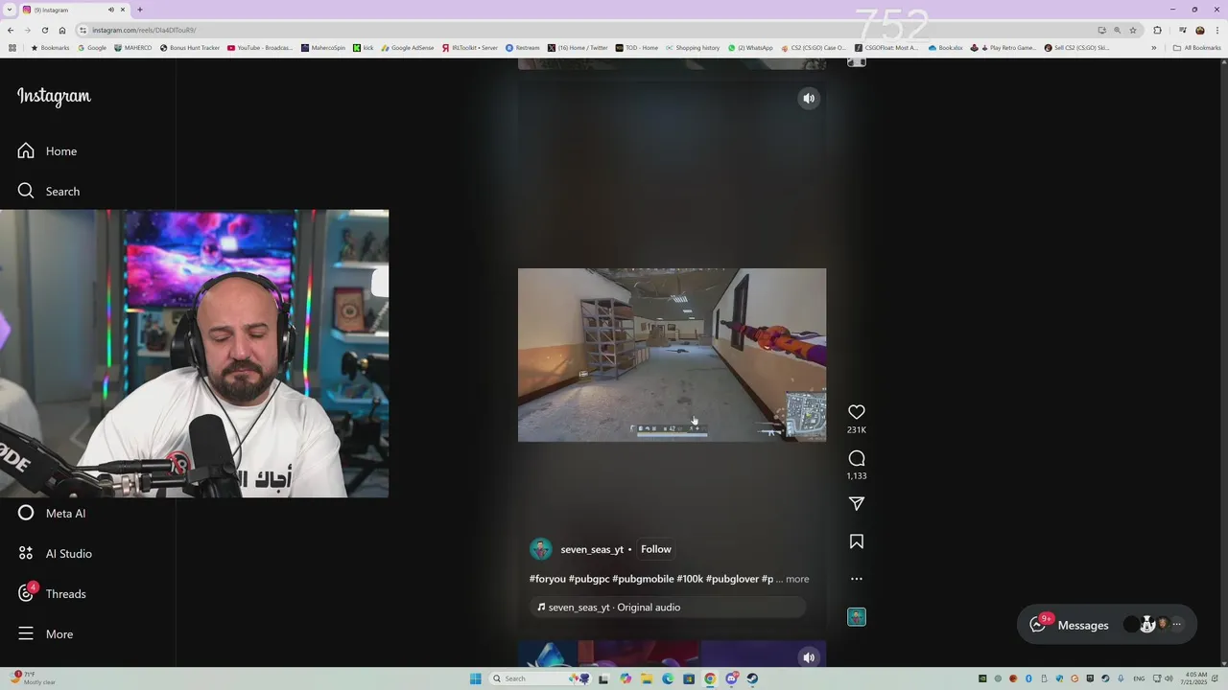Toggle sound on the next reel below
This screenshot has width=1228, height=690.
pos(809,657)
